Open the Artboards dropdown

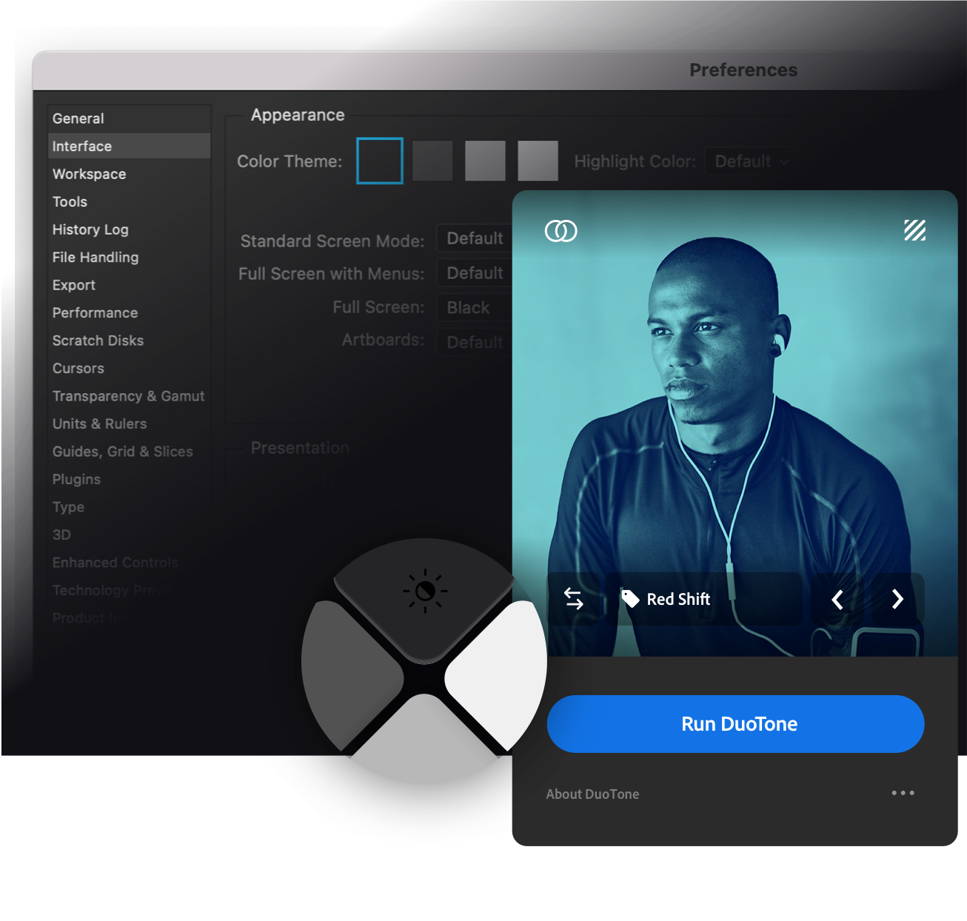click(475, 342)
